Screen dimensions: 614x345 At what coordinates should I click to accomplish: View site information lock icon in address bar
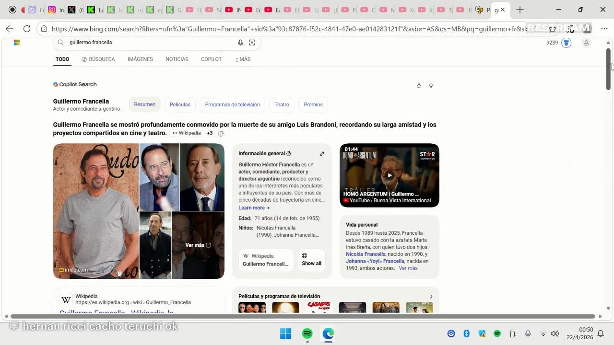coord(44,29)
